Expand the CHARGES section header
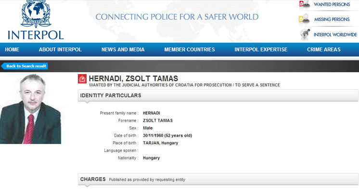 pyautogui.click(x=218, y=179)
